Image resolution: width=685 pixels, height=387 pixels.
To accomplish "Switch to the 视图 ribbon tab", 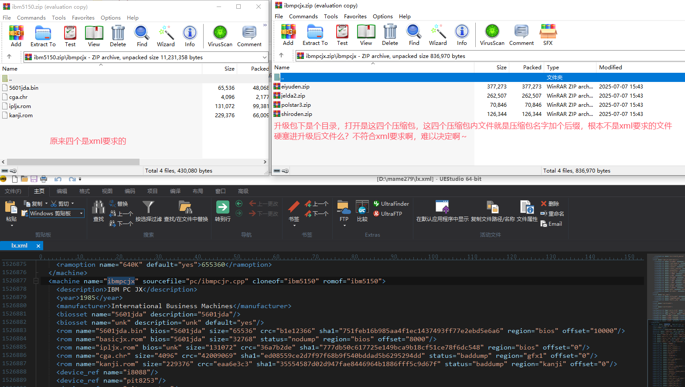I will click(107, 191).
